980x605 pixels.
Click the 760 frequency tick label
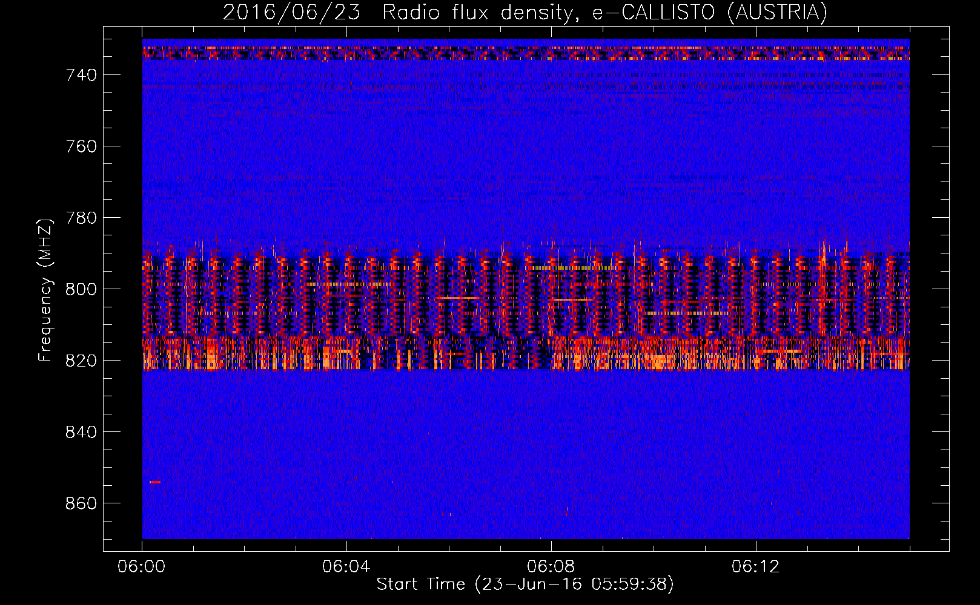81,146
